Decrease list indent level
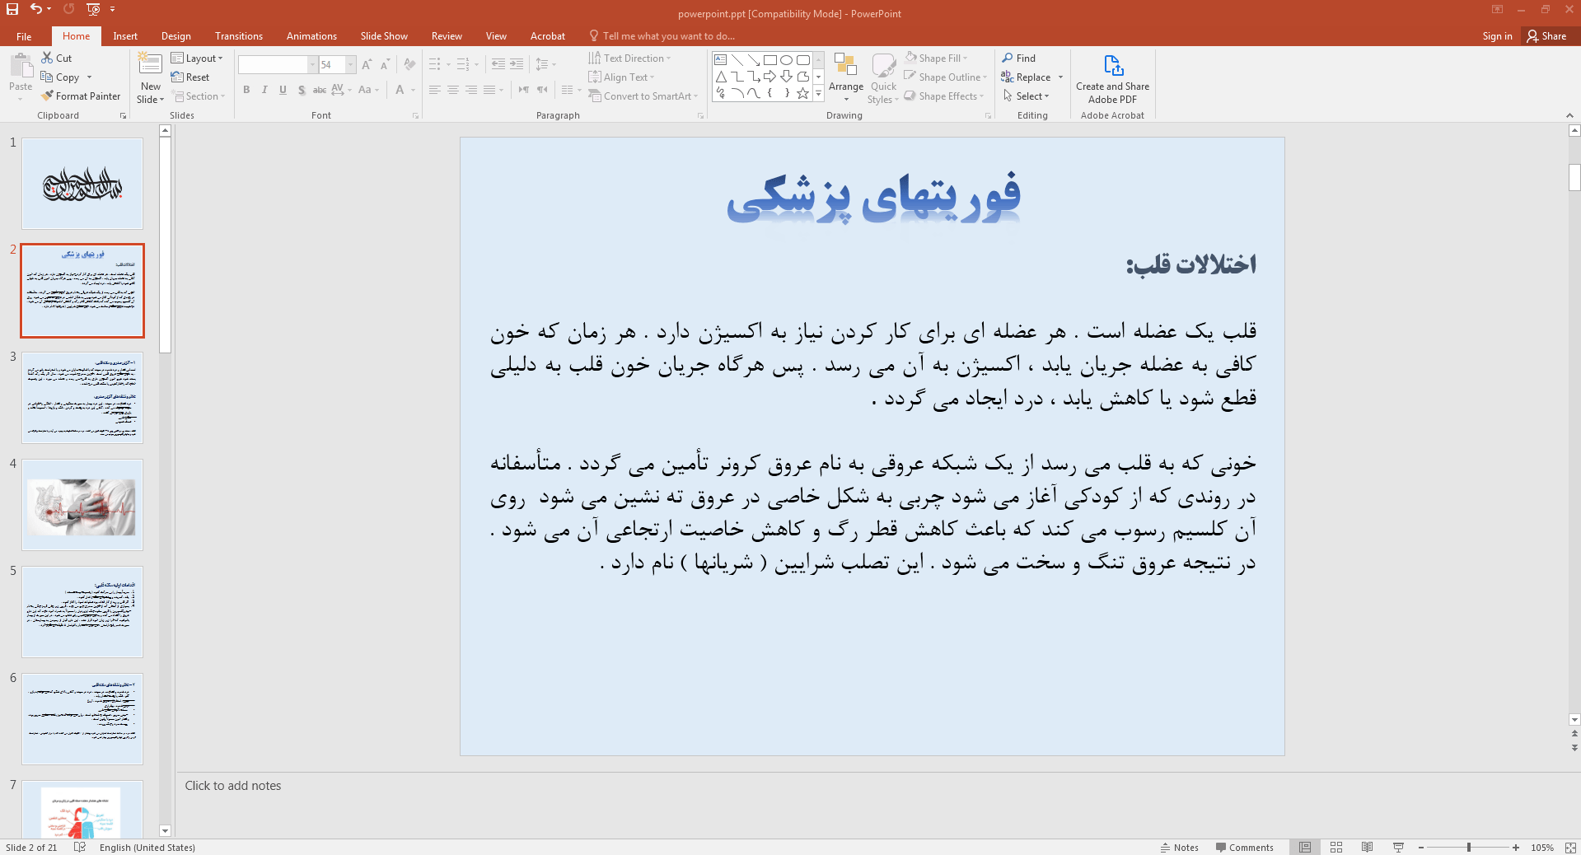Image resolution: width=1581 pixels, height=855 pixels. click(498, 64)
